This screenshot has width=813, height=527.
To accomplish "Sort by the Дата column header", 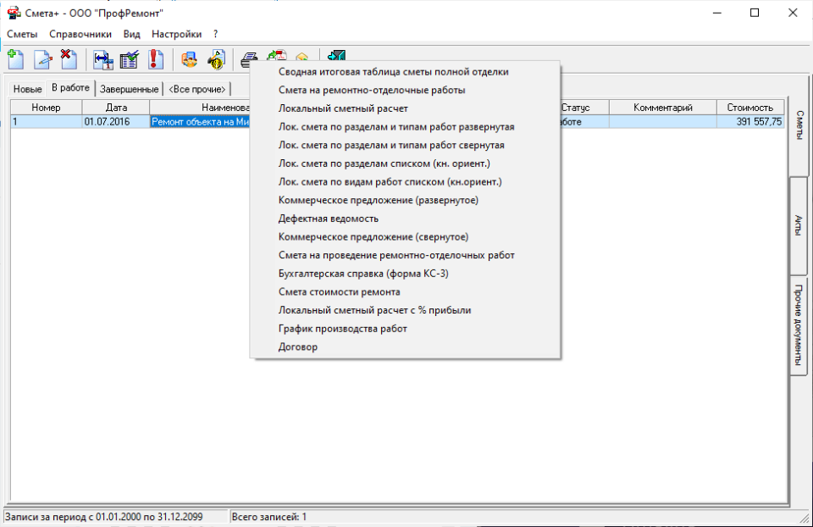I will [116, 108].
